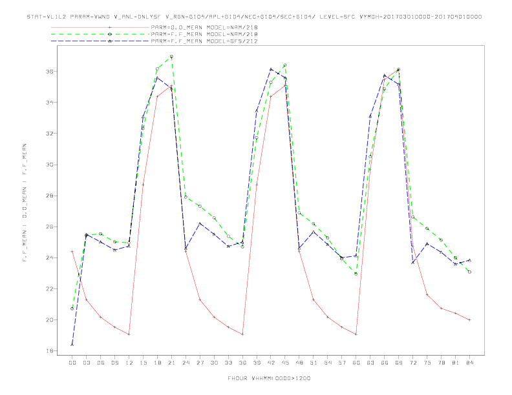
Task: Click the y-axis tick label 22
Action: pyautogui.click(x=49, y=289)
